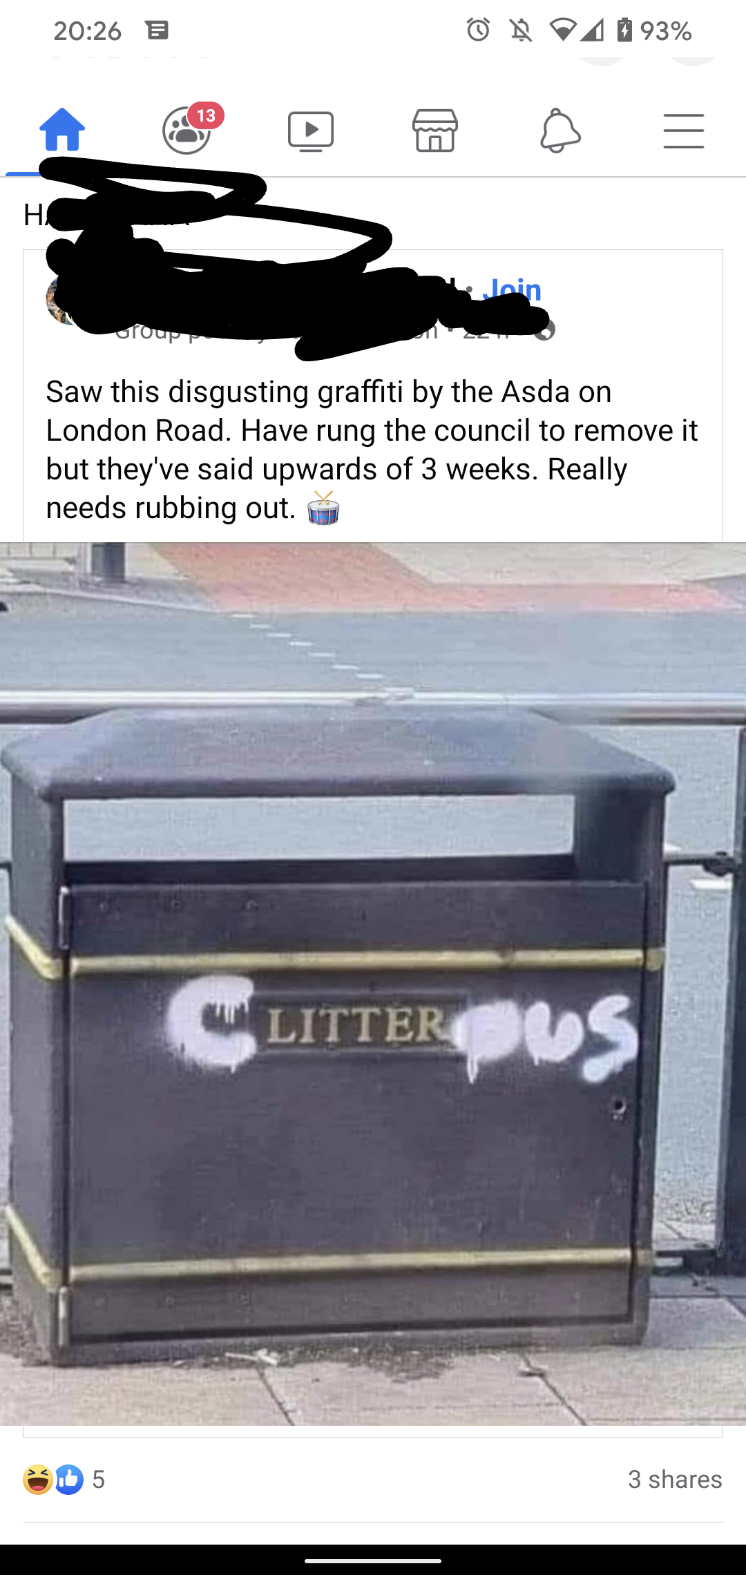Open the Marketplace storefront icon
The image size is (746, 1575).
435,130
